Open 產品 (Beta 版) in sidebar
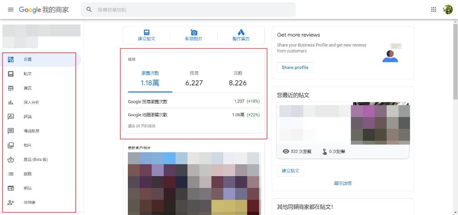This screenshot has width=458, height=215. point(35,159)
